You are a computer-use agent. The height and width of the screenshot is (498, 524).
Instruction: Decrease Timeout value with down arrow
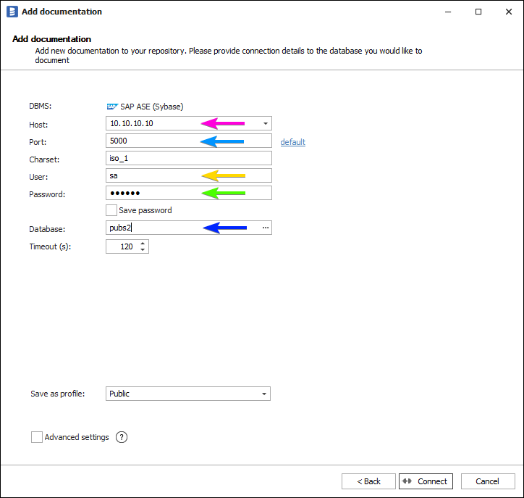click(x=143, y=250)
